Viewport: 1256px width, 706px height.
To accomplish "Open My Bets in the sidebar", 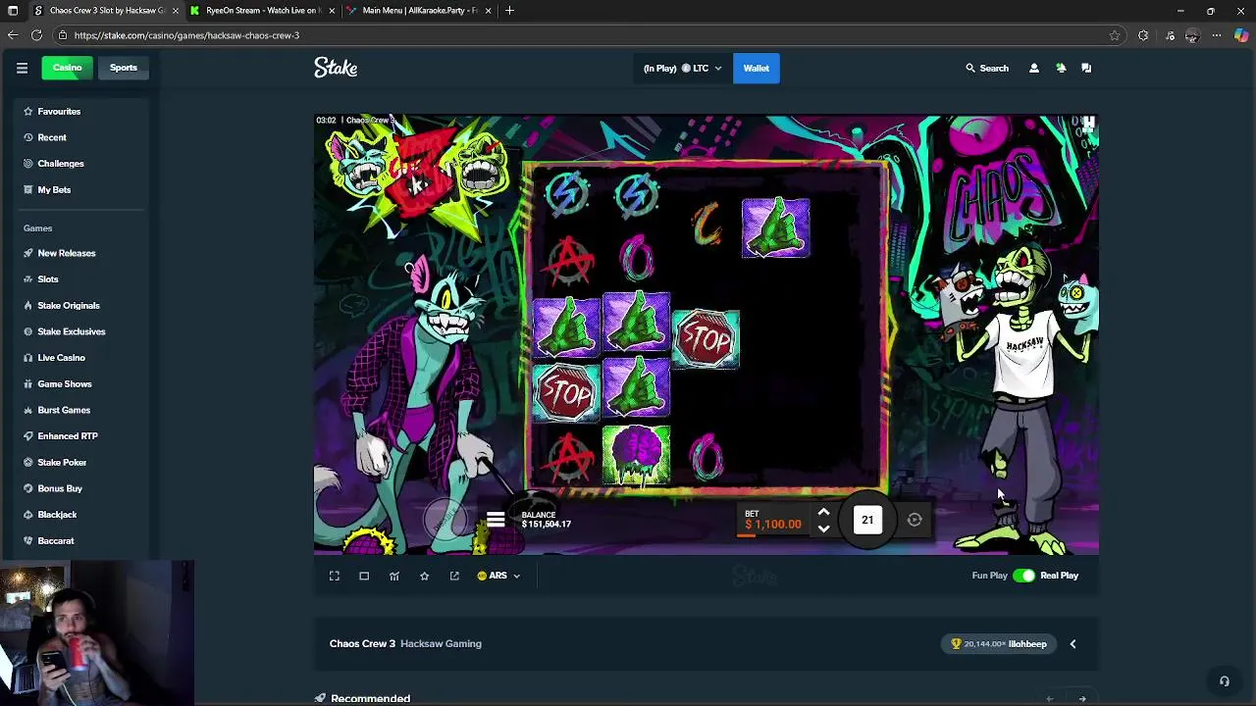I will click(54, 189).
